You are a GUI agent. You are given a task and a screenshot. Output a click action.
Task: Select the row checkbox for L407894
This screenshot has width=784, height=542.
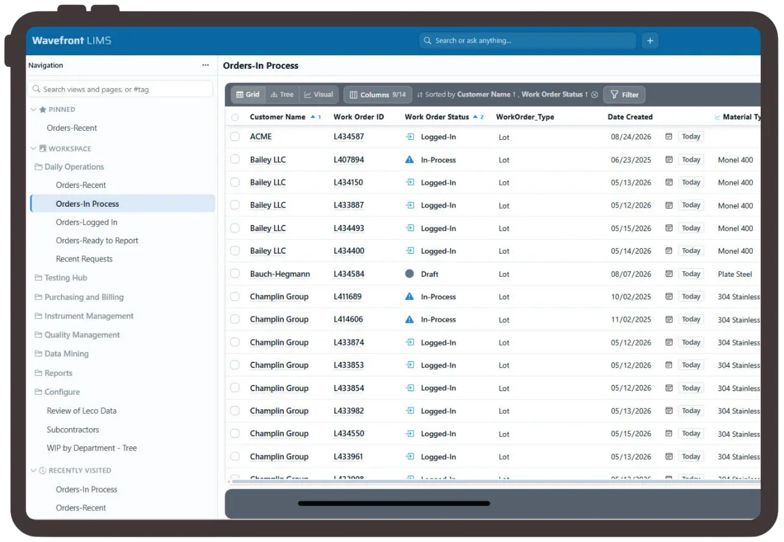pos(235,160)
